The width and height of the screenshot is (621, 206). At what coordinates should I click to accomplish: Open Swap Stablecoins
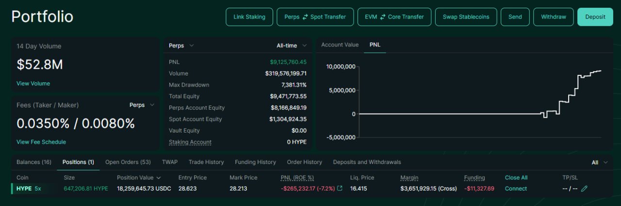click(466, 17)
